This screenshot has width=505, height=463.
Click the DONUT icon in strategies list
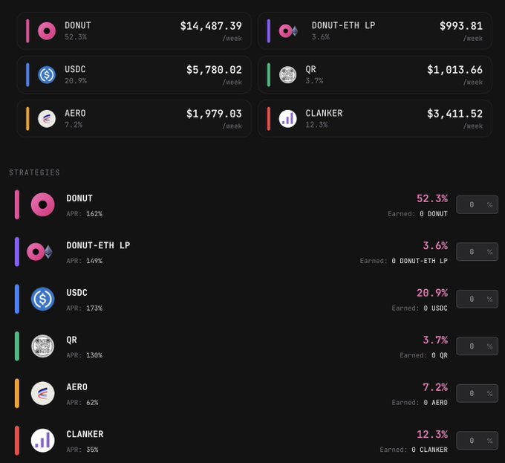[x=43, y=204]
